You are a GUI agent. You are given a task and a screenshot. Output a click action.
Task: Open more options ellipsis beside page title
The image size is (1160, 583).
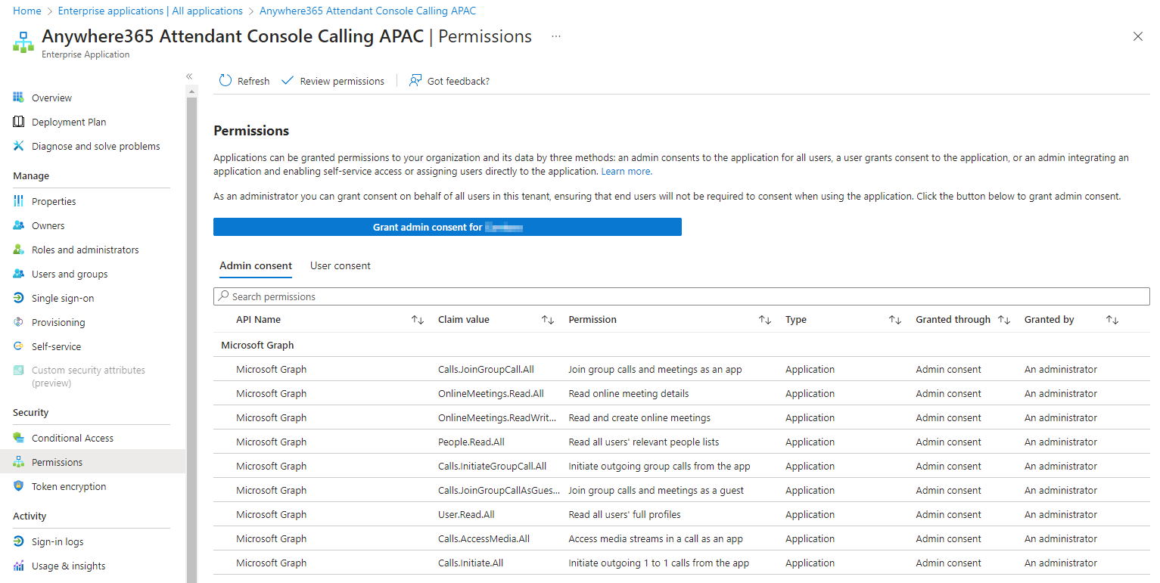556,36
